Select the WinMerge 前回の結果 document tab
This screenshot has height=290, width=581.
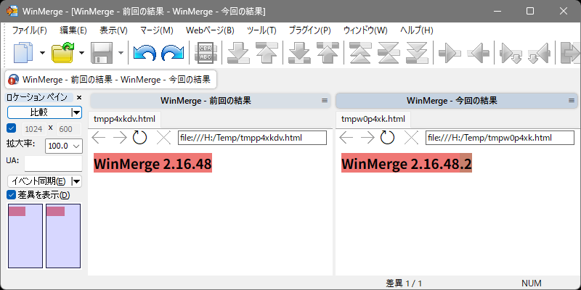pyautogui.click(x=110, y=79)
